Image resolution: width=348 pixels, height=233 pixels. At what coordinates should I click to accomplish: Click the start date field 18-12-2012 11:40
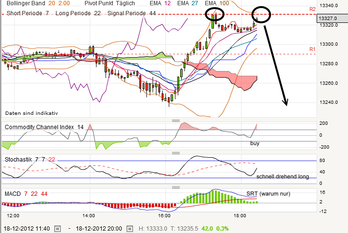(x=27, y=229)
